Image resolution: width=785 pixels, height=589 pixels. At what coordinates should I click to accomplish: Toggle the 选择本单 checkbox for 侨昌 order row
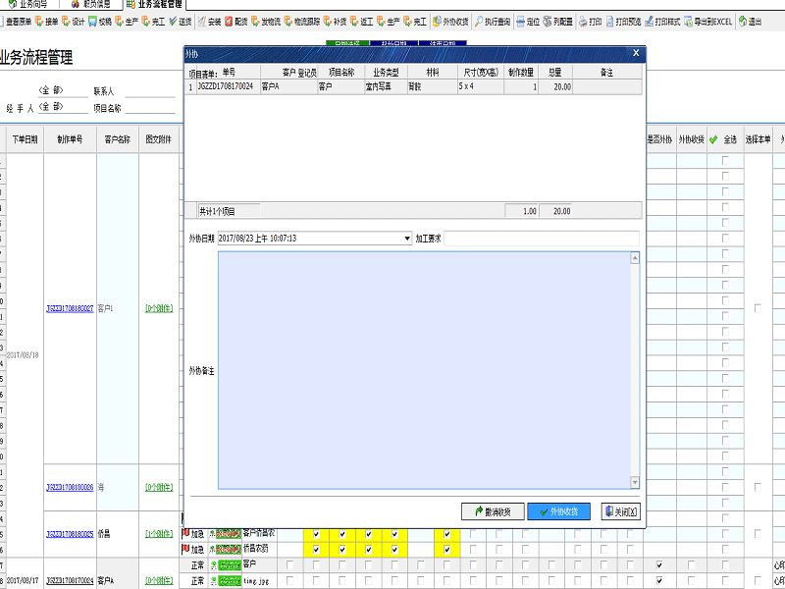tap(758, 533)
